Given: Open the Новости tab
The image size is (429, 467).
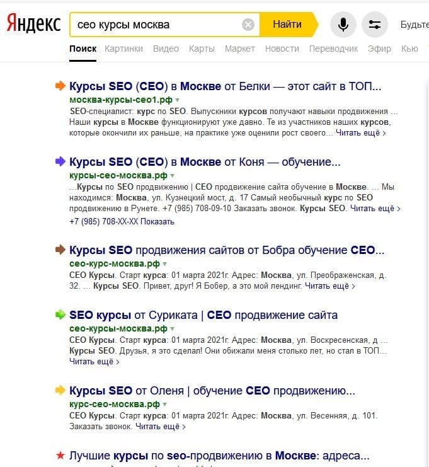Looking at the screenshot, I should pyautogui.click(x=282, y=49).
